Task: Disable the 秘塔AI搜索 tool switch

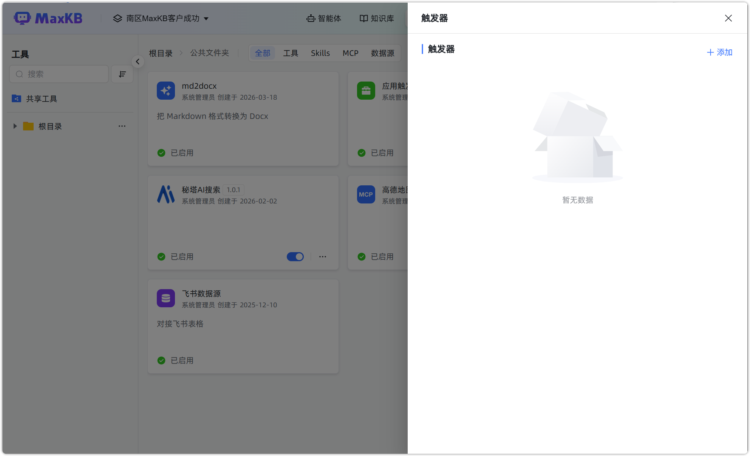Action: (295, 257)
